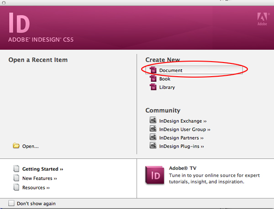Click the InDesign Plug-ins icon
Screen dimensions: 274x209
[x=153, y=146]
